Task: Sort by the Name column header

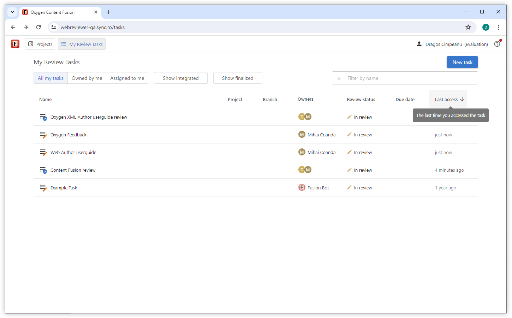Action: pos(46,100)
